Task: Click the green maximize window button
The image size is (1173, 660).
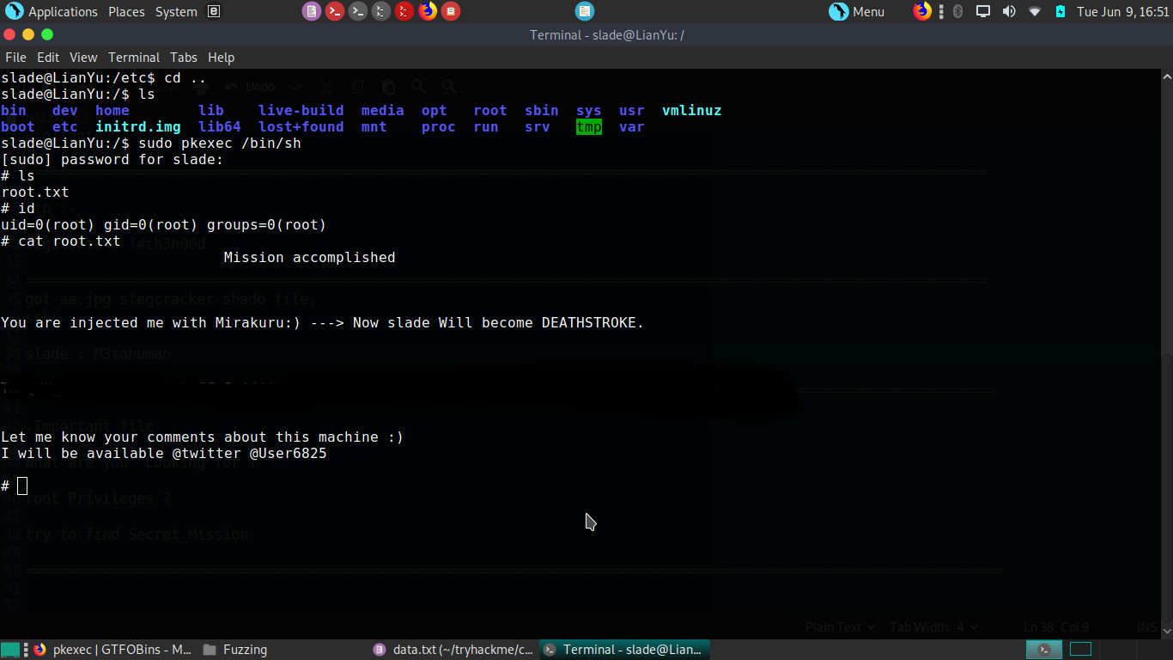Action: pyautogui.click(x=47, y=34)
